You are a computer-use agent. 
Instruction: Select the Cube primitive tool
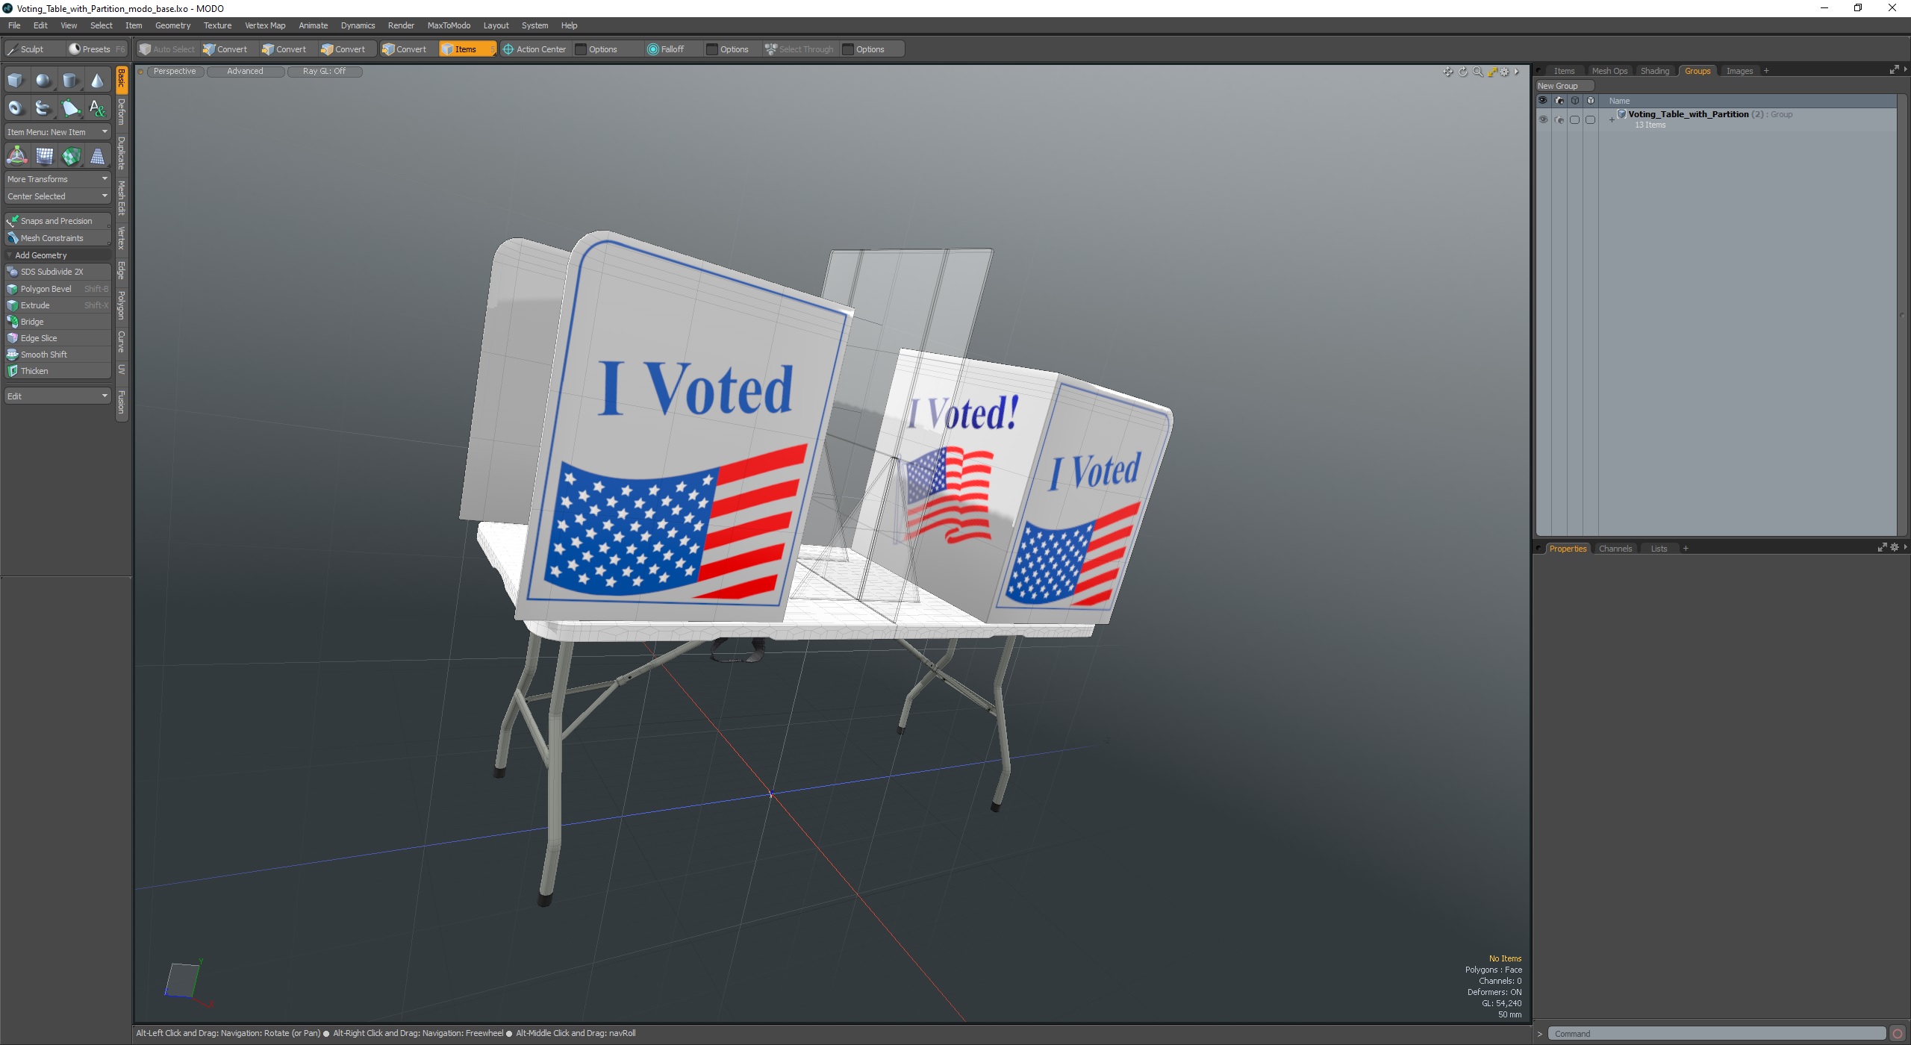click(x=16, y=81)
